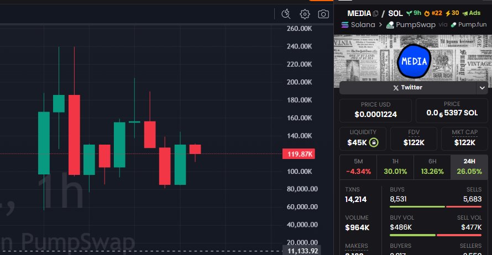Click the green sprout pair age icon
Image resolution: width=492 pixels, height=255 pixels.
pyautogui.click(x=409, y=13)
